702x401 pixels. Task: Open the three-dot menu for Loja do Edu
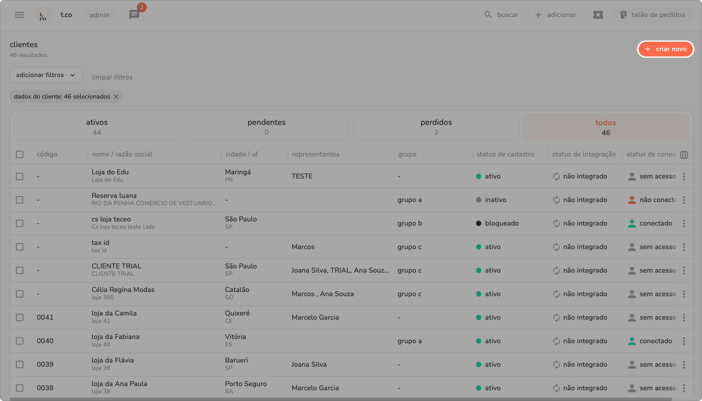coord(684,176)
